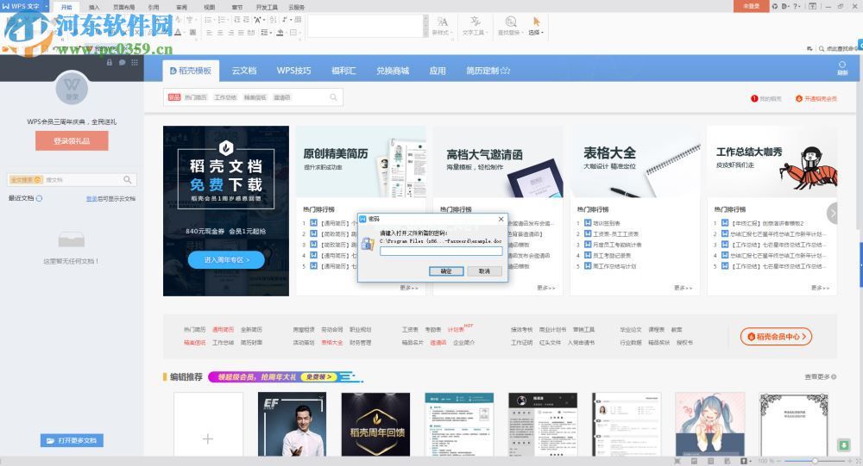Click the grid apps icon in sidebar header
The image size is (863, 466).
point(135,63)
